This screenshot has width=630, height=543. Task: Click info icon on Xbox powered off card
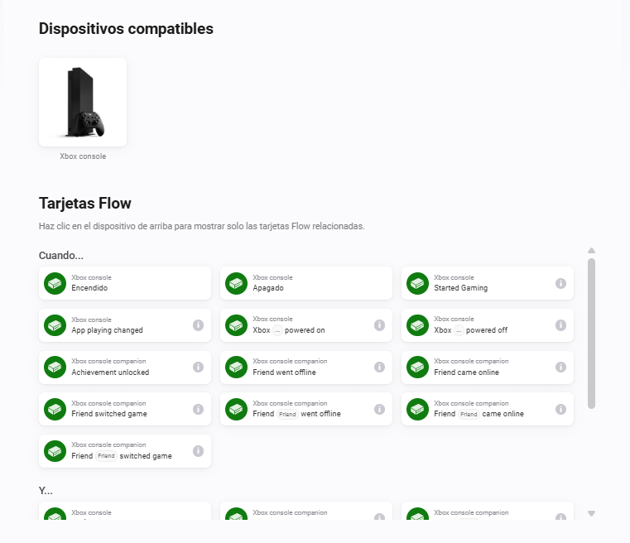[560, 325]
